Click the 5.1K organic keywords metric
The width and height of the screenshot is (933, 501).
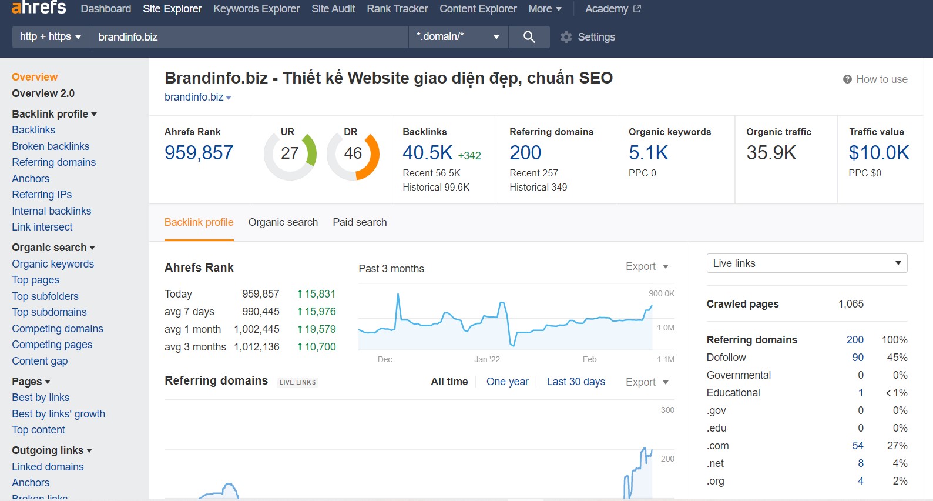click(649, 153)
